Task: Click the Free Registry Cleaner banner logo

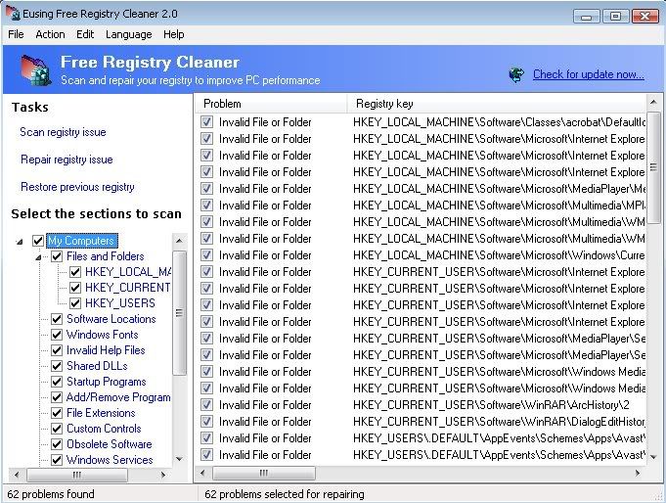Action: coord(37,69)
